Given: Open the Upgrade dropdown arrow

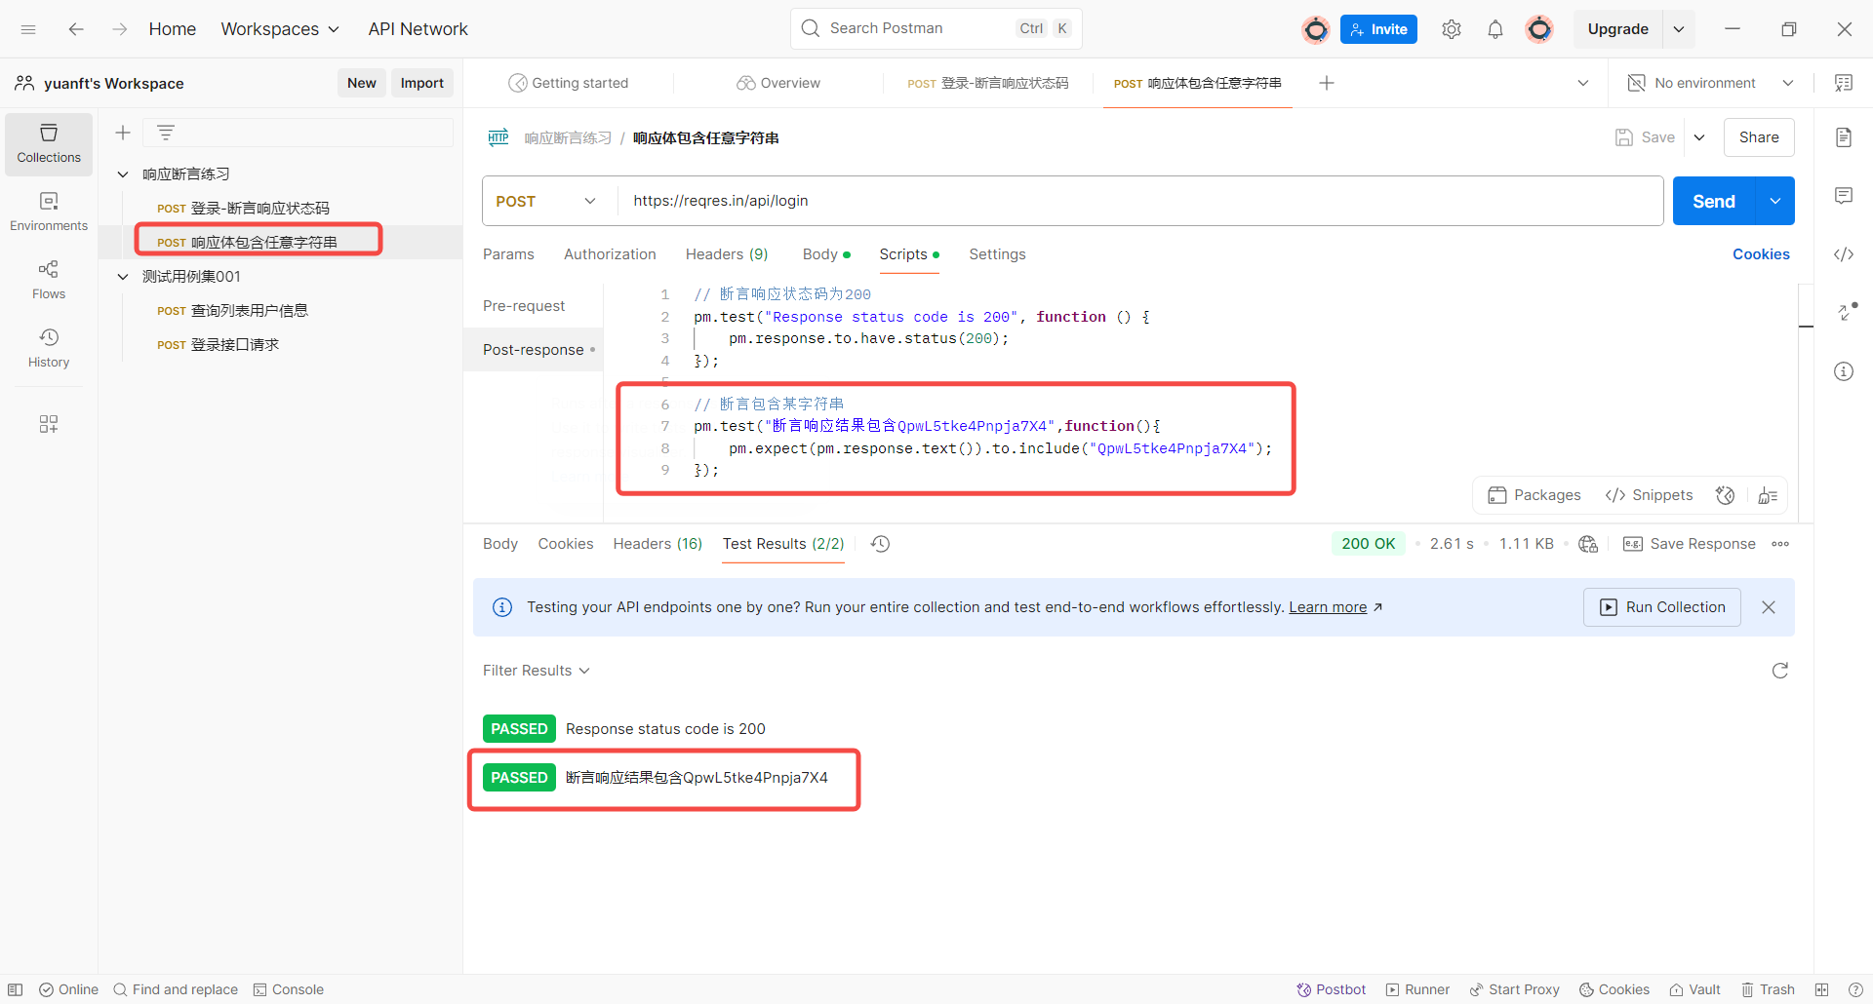Looking at the screenshot, I should (1679, 29).
